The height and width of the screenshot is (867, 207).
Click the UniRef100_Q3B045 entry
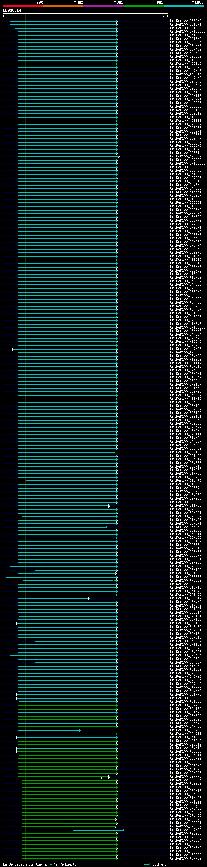(x=186, y=780)
